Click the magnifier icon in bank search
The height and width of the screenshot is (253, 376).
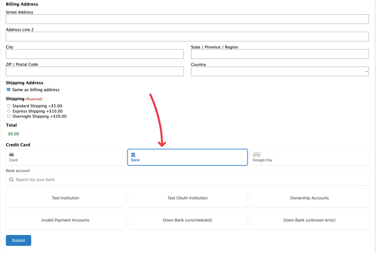click(11, 179)
